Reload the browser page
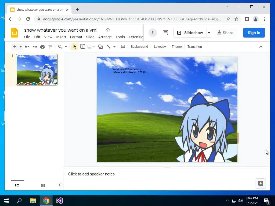The width and height of the screenshot is (275, 206). pos(28,19)
